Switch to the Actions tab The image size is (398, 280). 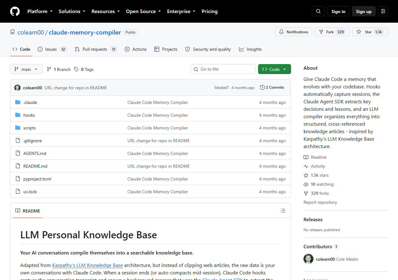coord(136,49)
